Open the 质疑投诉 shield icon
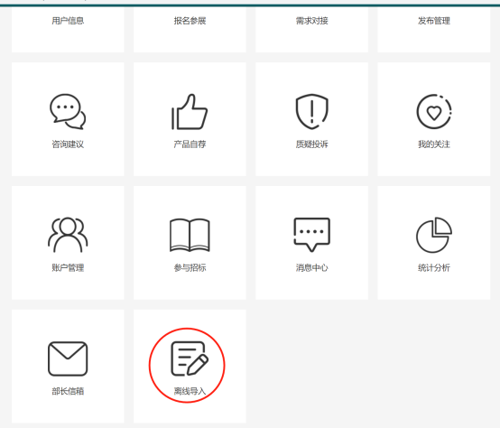500x428 pixels. 312,112
